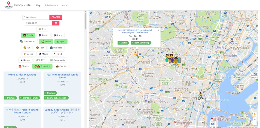Toggle the free events filter
This screenshot has width=260, height=128.
coord(42,29)
